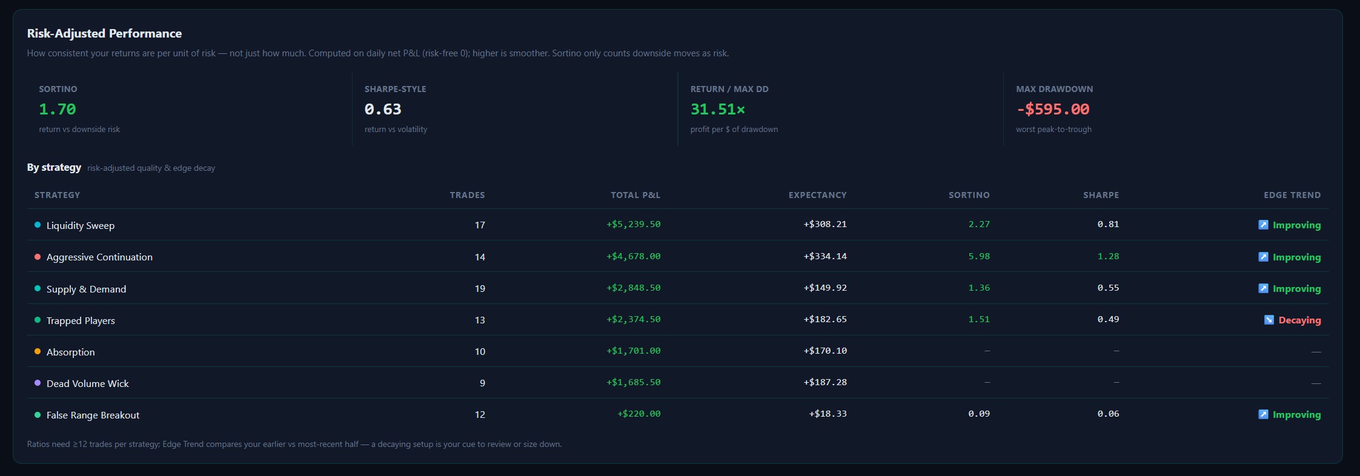The image size is (1360, 476).
Task: Click the +$149.92 expectancy cell
Action: coord(825,288)
